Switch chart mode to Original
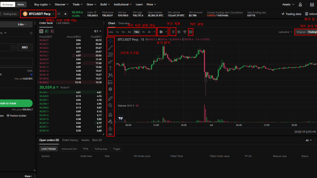Viewport: 317px width, 178px height. (301, 32)
